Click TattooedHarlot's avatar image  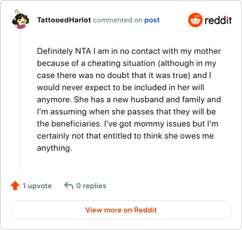20,19
